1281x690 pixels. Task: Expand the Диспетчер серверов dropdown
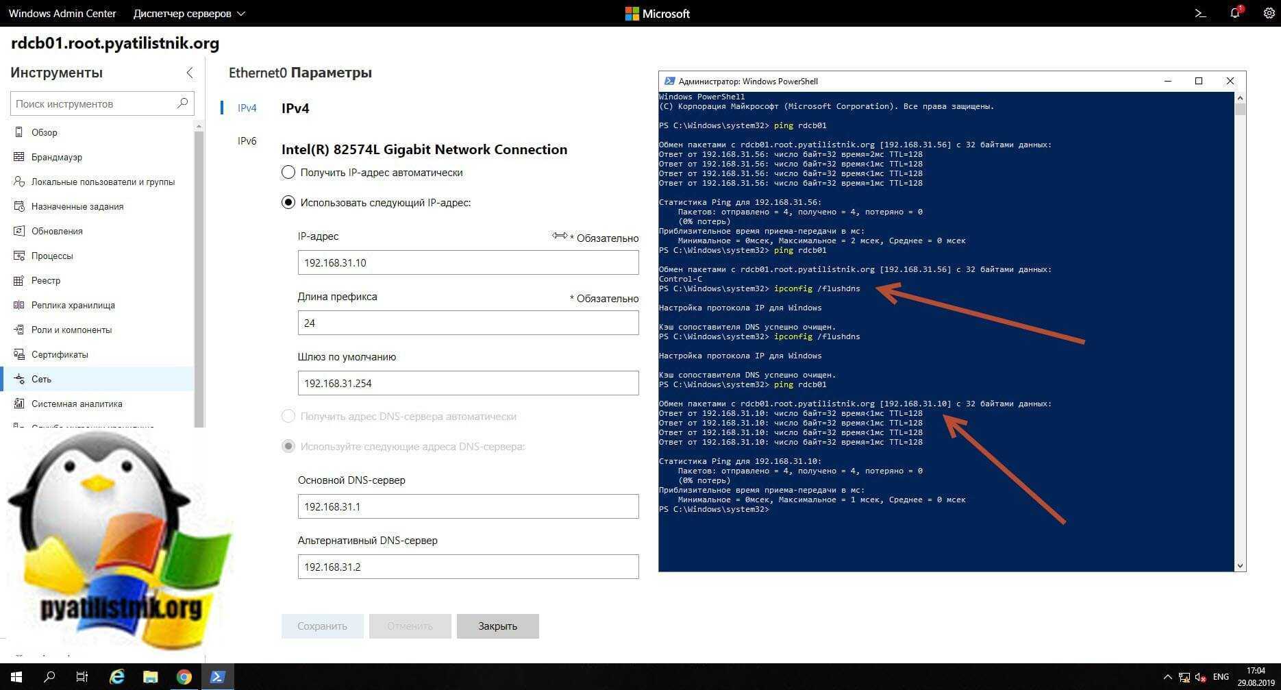coord(189,14)
